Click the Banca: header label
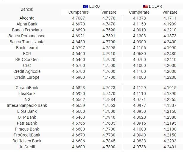 pyautogui.click(x=27, y=9)
